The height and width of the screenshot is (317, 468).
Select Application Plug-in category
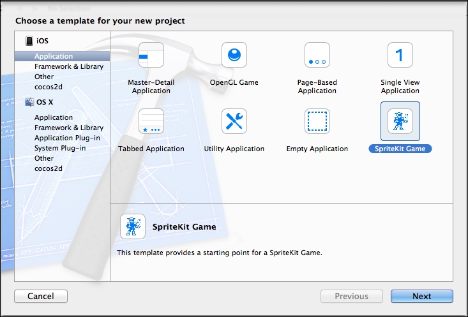coord(67,138)
